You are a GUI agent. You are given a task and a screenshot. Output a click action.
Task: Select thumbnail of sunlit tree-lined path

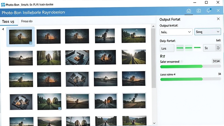click(x=134, y=57)
